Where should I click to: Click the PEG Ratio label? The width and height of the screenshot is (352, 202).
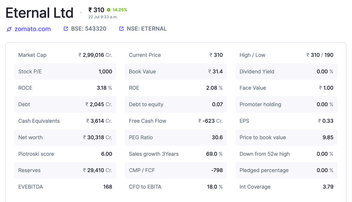click(x=141, y=137)
